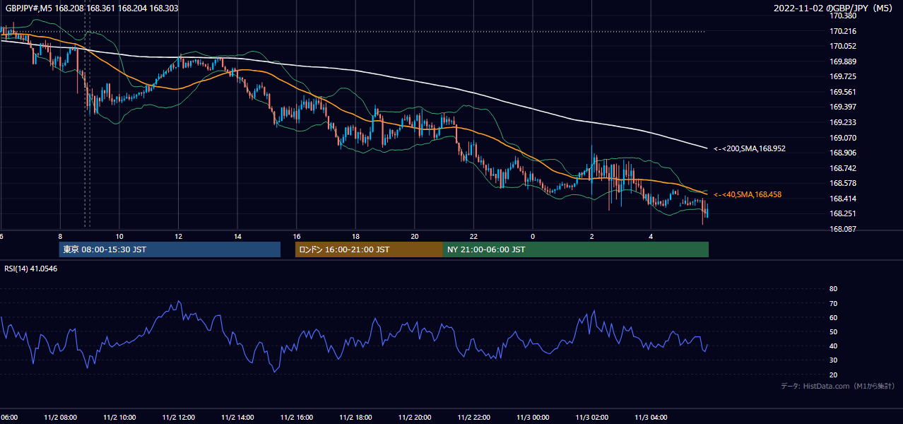Click RSI level 60 on the scale
Viewport: 903px width, 424px height.
click(834, 317)
